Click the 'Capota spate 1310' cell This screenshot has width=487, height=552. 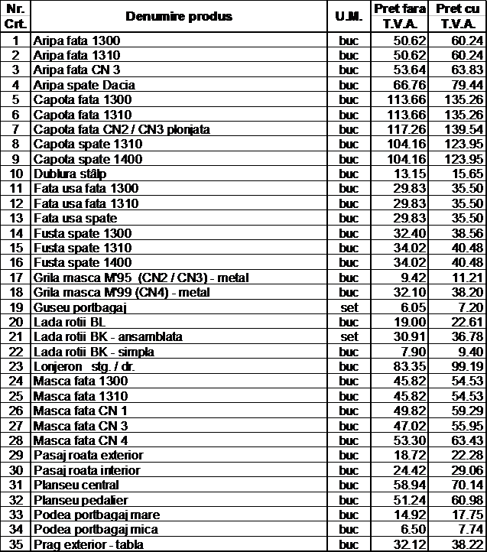pos(179,144)
